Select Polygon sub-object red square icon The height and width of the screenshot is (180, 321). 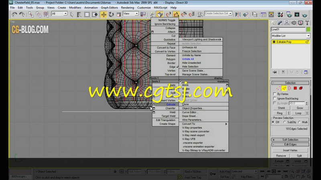295,88
